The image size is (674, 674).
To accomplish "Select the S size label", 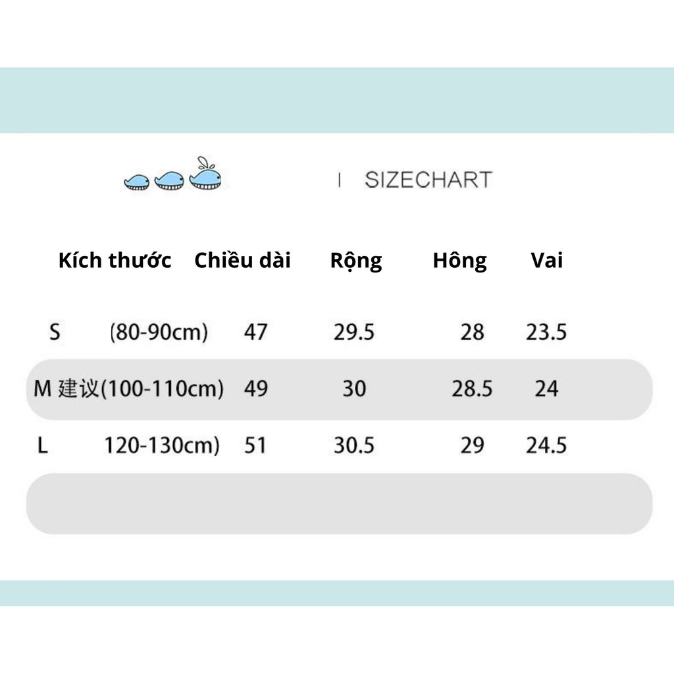I will click(55, 332).
